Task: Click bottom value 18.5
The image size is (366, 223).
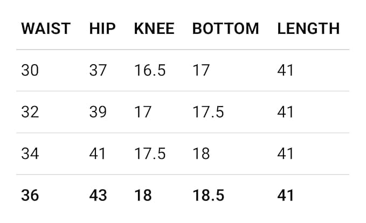Action: coord(208,195)
